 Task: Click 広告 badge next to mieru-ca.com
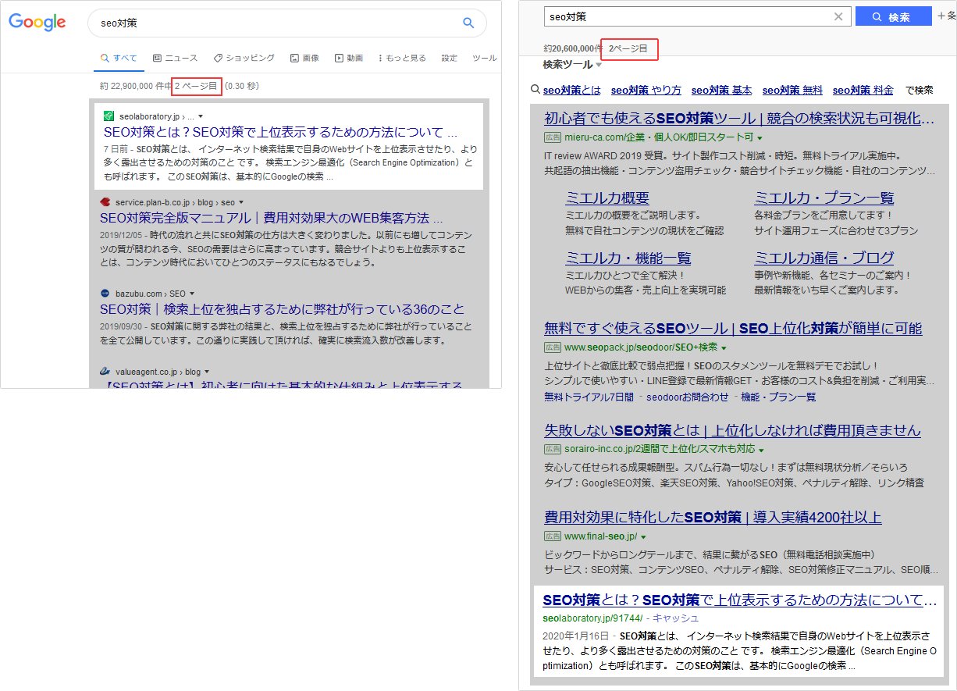pyautogui.click(x=553, y=137)
